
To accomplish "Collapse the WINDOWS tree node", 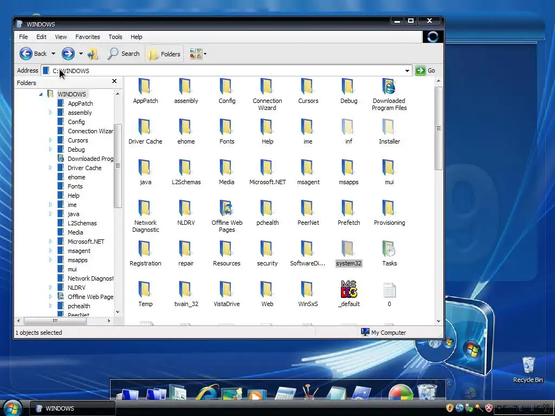I will click(41, 94).
